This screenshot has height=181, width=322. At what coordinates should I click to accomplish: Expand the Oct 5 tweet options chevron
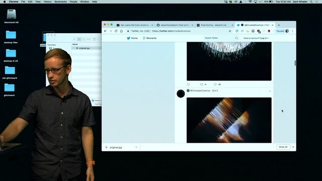point(270,91)
